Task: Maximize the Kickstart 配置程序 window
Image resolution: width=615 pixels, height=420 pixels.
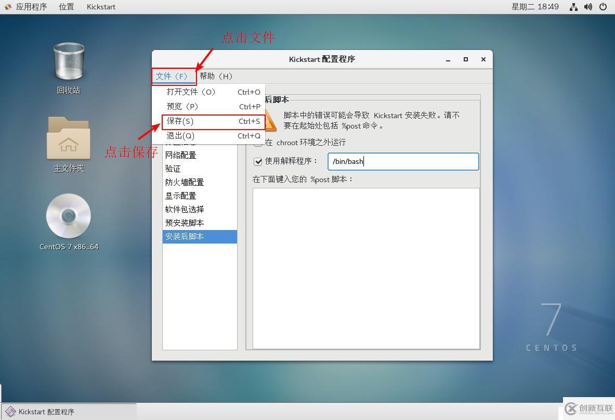Action: click(x=466, y=59)
